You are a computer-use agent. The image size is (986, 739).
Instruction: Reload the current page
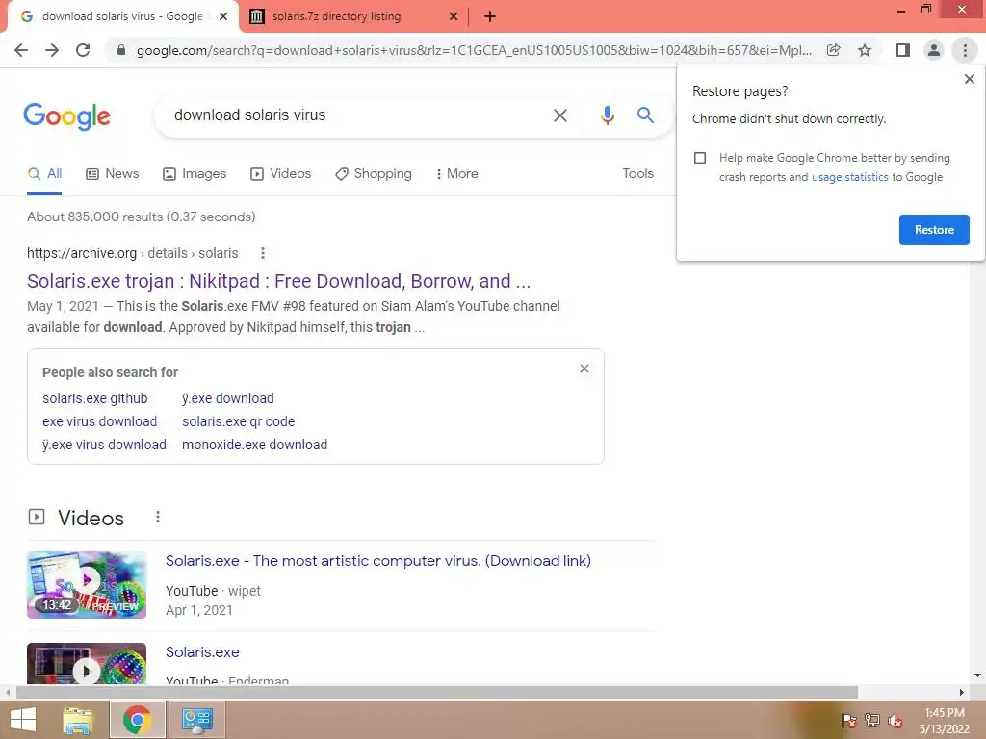pyautogui.click(x=83, y=50)
